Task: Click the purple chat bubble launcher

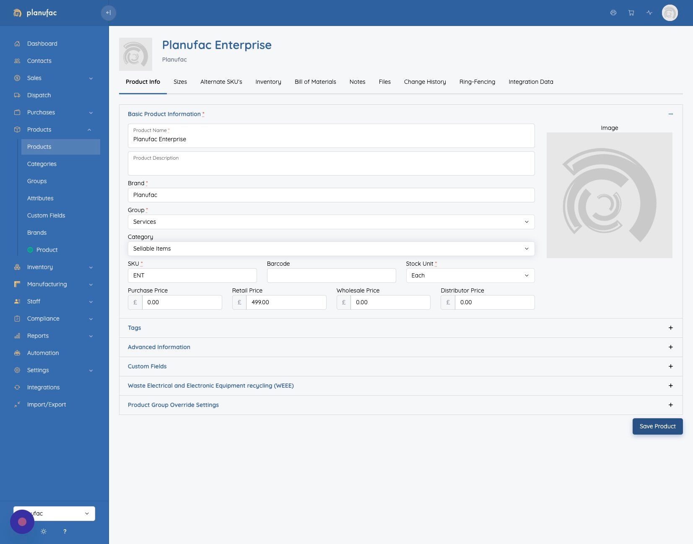Action: pyautogui.click(x=22, y=522)
